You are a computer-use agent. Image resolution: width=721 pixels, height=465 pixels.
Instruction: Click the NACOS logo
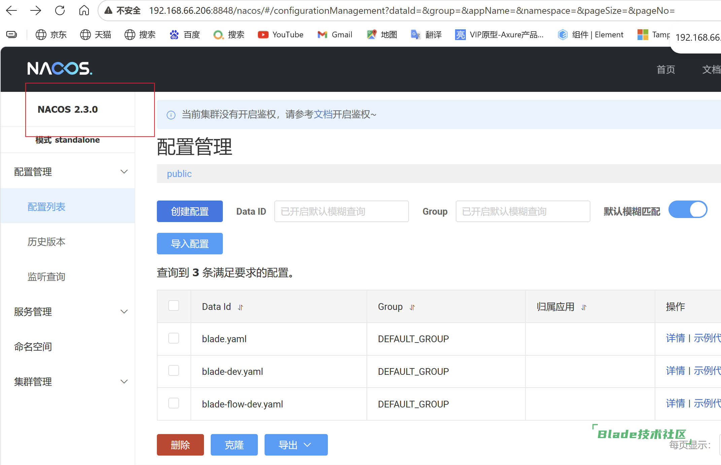(60, 68)
